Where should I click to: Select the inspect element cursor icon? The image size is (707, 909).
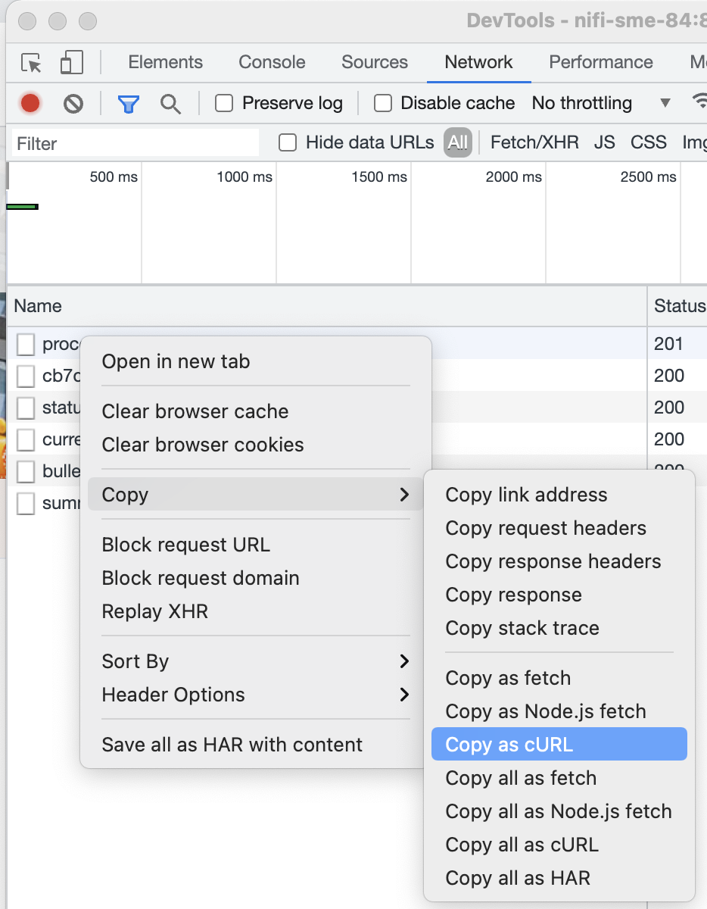(x=30, y=62)
